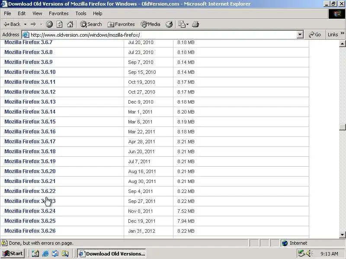346x259 pixels.
Task: Open Mozilla Firefox 3.6.9 link
Action: [x=29, y=62]
